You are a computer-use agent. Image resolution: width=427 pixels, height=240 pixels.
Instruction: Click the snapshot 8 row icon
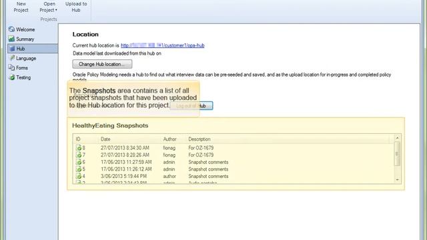click(79, 148)
